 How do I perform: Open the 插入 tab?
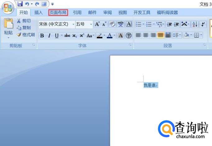coord(39,12)
